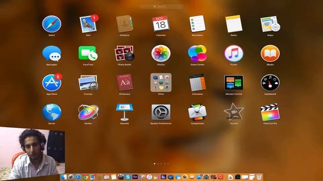Viewport: 323px width, 181px height.
Task: Launch FaceTime from Launchpad
Action: (x=88, y=53)
